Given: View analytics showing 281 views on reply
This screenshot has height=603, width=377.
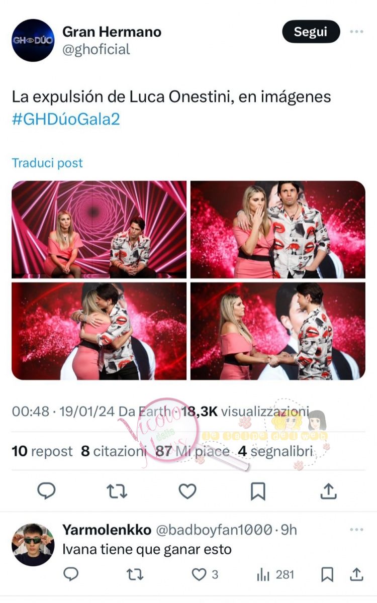Looking at the screenshot, I should (275, 574).
